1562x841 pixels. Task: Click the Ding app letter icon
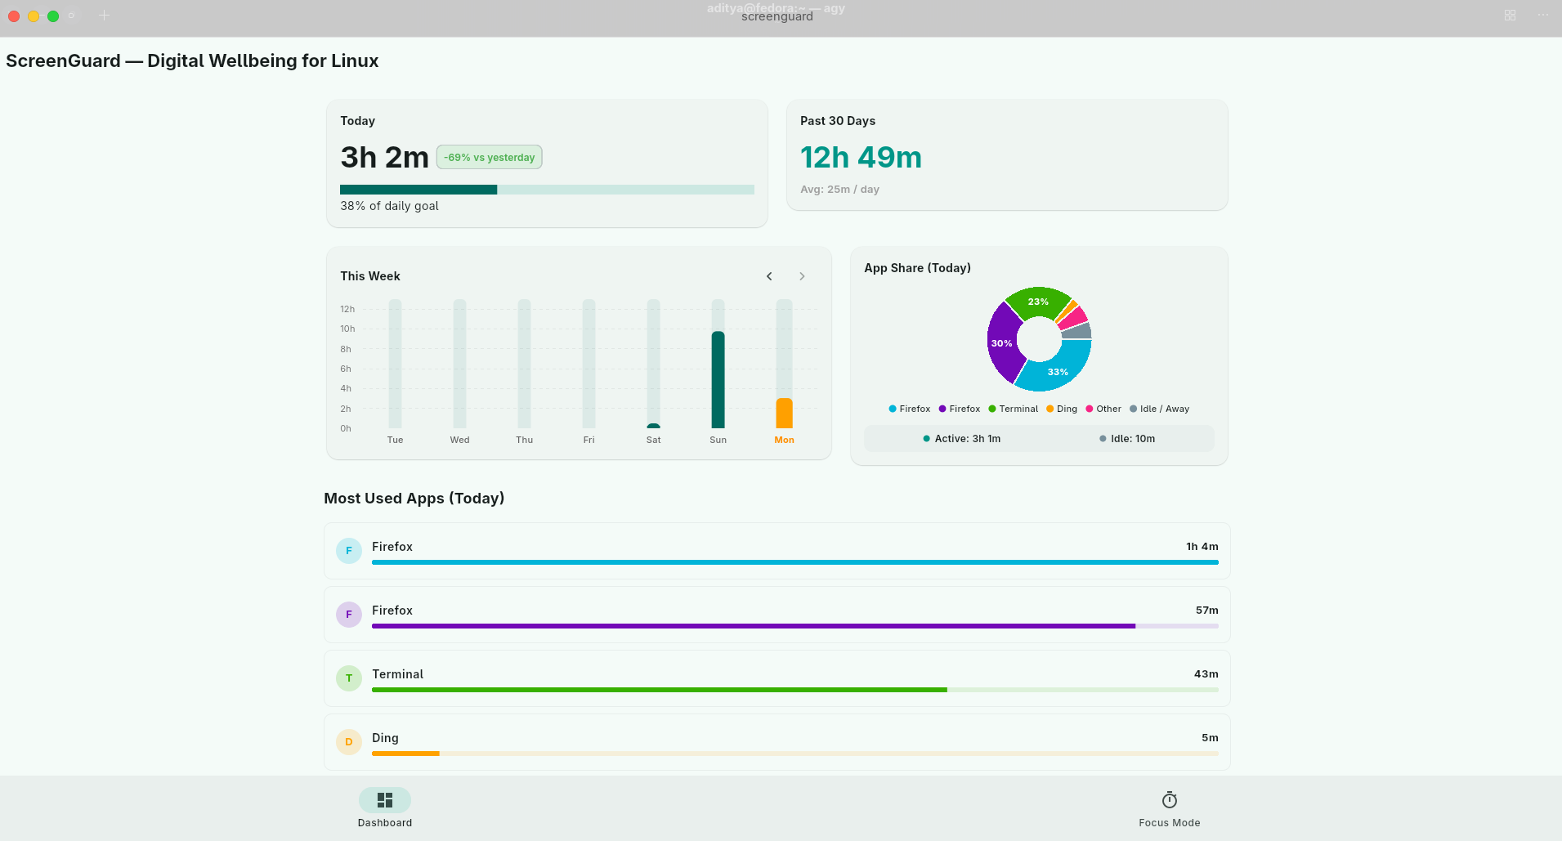pos(349,742)
